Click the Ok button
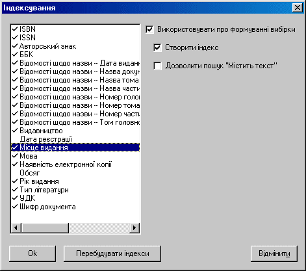306x271 pixels. [32, 253]
